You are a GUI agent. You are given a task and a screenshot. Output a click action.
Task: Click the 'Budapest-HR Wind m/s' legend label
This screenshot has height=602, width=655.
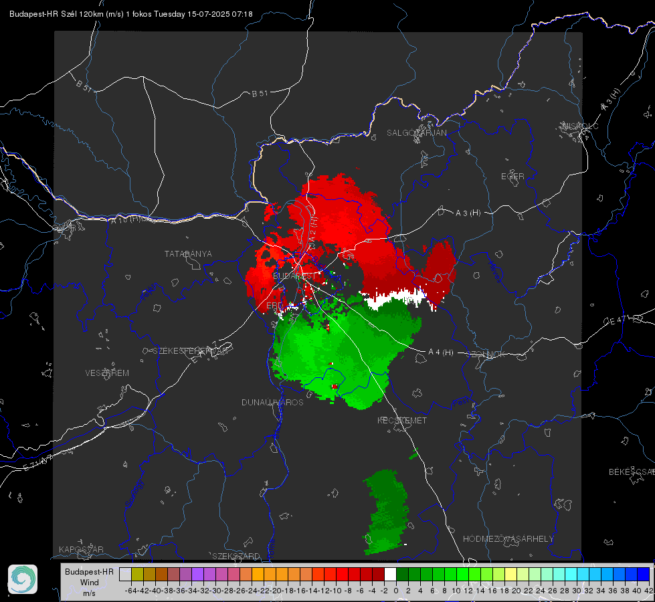(90, 583)
